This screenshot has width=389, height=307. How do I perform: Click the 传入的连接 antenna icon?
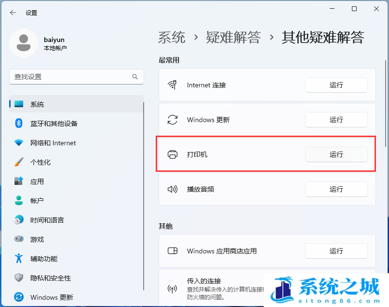[173, 289]
